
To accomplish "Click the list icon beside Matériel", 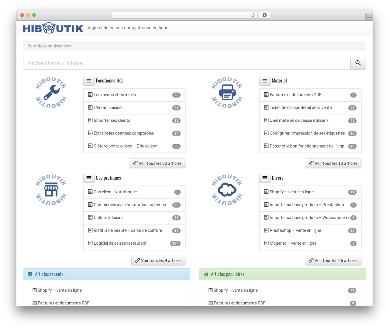I will [x=265, y=81].
